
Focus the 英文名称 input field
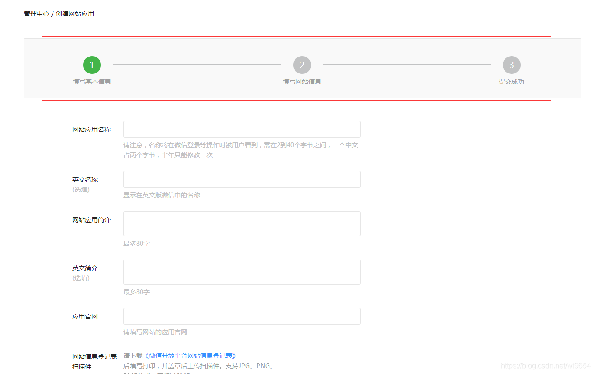tap(242, 179)
